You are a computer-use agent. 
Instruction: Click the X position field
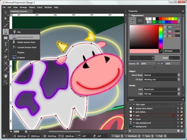[x=22, y=136]
